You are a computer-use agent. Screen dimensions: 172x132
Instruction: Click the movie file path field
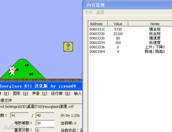[41, 107]
